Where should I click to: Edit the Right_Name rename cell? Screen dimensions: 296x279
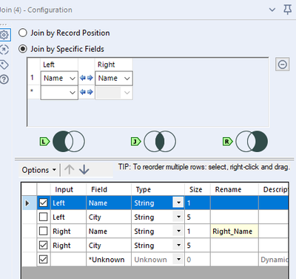tap(235, 232)
